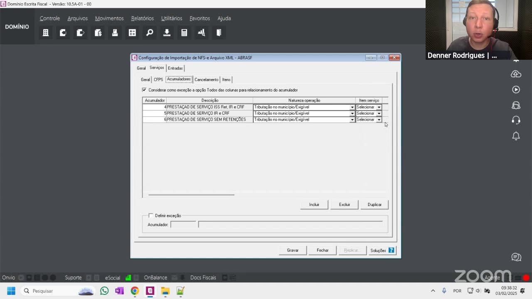Image resolution: width=532 pixels, height=299 pixels.
Task: Open the notifications bell icon
Action: pos(516,136)
